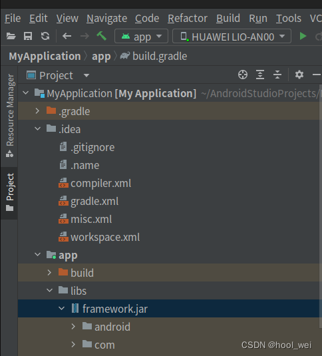Viewport: 322px width, 356px height.
Task: Collapse the framework.jar arrow
Action: 61,308
